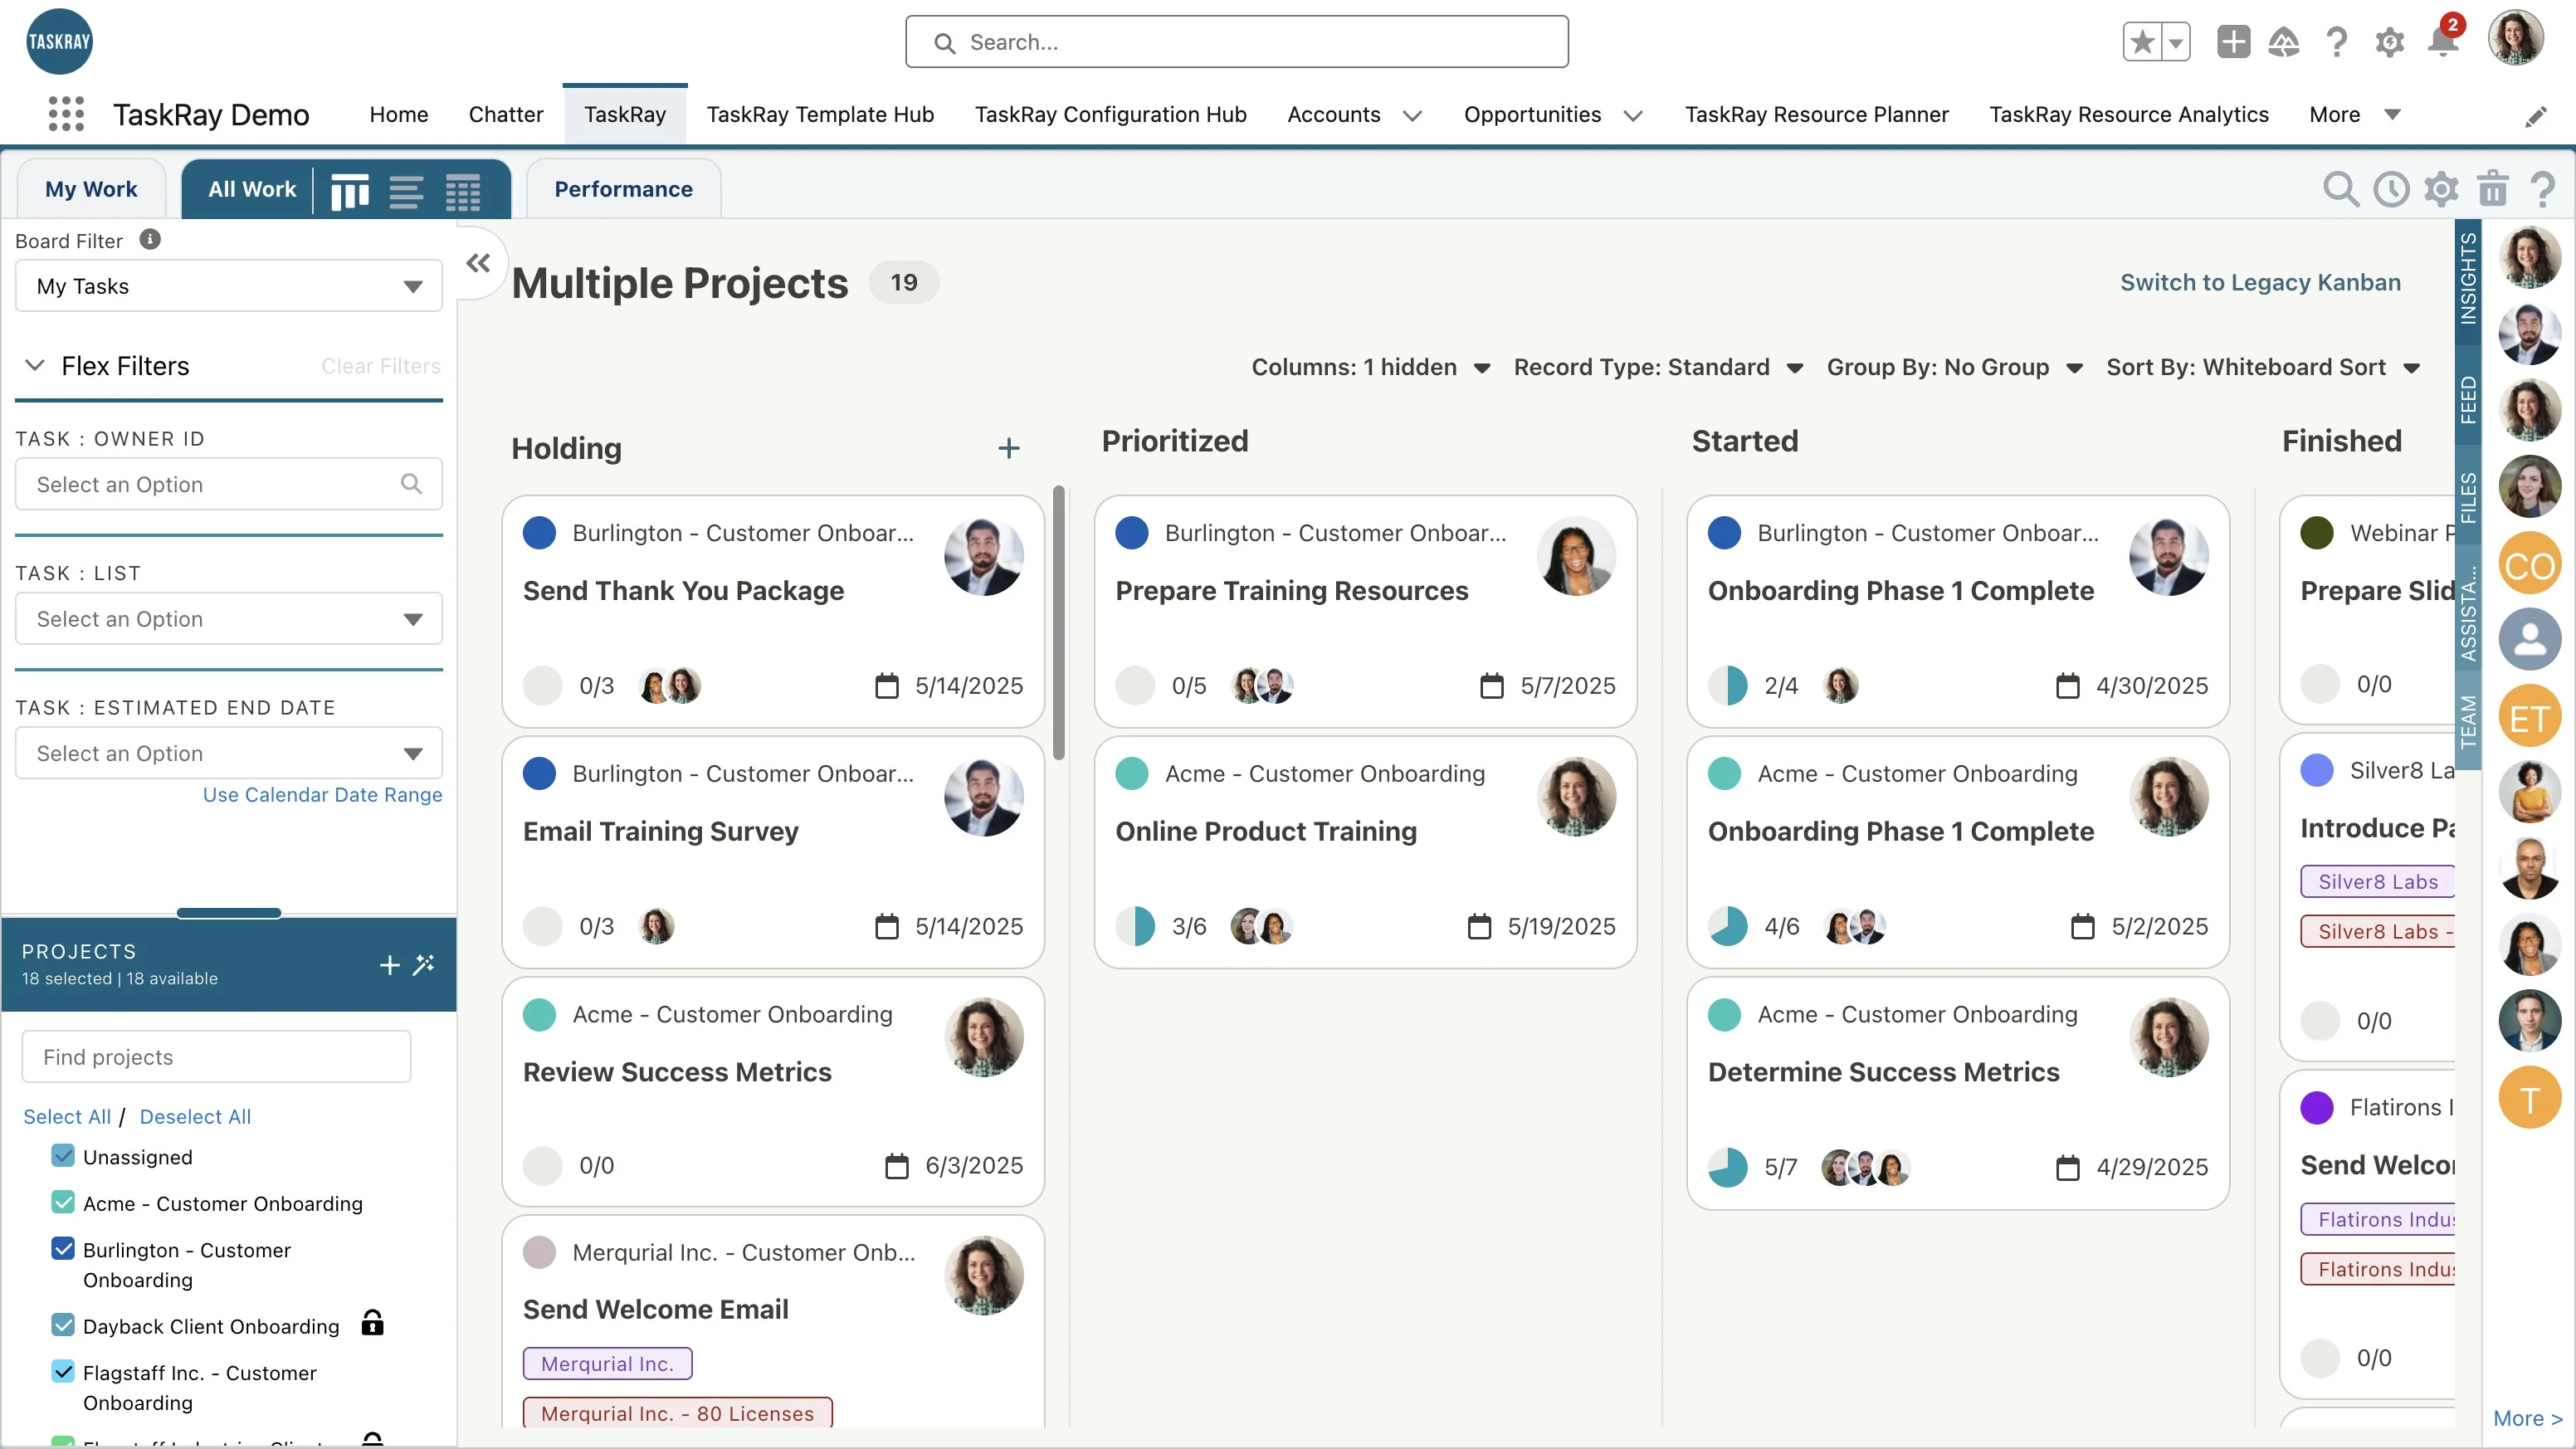Click Use Calendar Date Range link
2576x1449 pixels.
(x=322, y=794)
